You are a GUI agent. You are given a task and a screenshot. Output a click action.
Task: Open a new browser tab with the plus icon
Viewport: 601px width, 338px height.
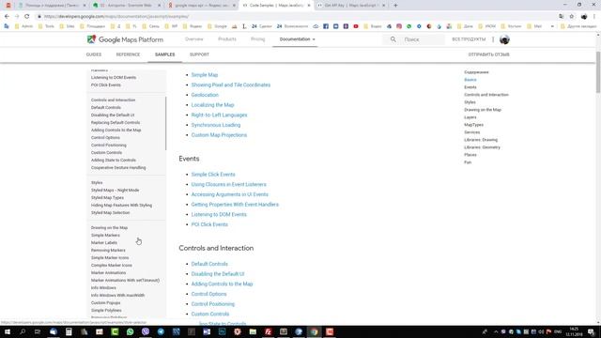395,6
